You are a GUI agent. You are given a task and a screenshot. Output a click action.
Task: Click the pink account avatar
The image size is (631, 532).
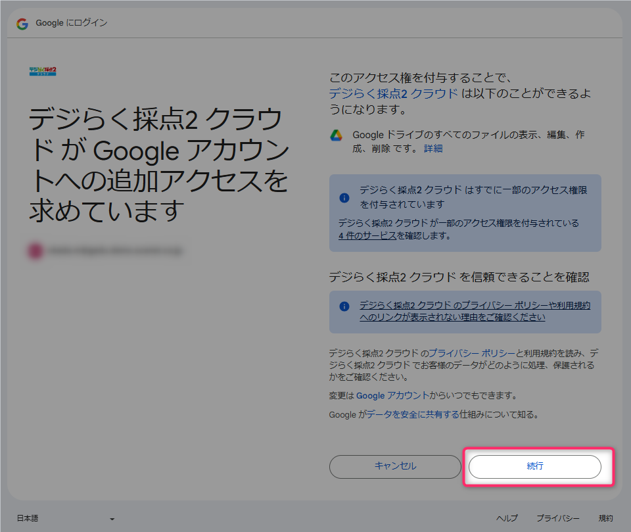35,251
